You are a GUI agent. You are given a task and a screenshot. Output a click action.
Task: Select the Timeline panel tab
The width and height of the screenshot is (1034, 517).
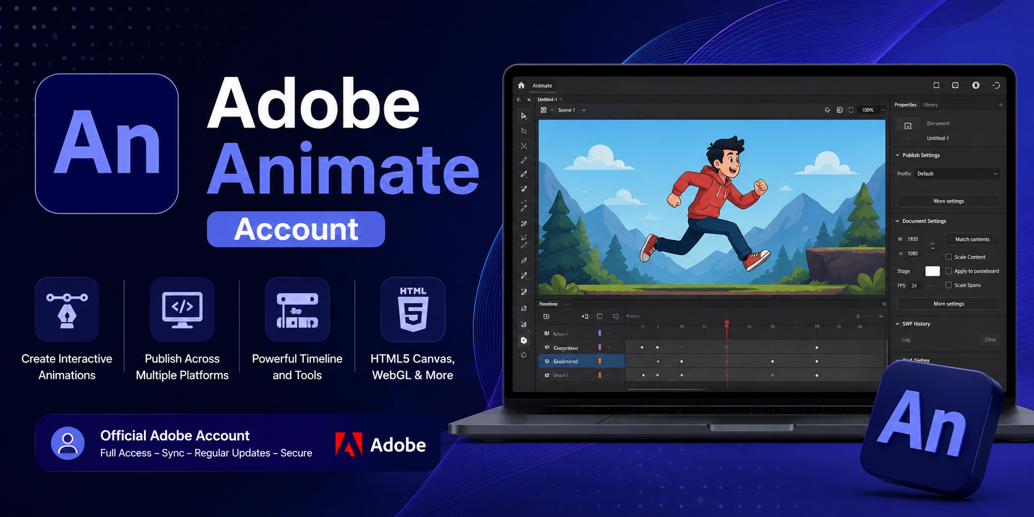click(548, 304)
